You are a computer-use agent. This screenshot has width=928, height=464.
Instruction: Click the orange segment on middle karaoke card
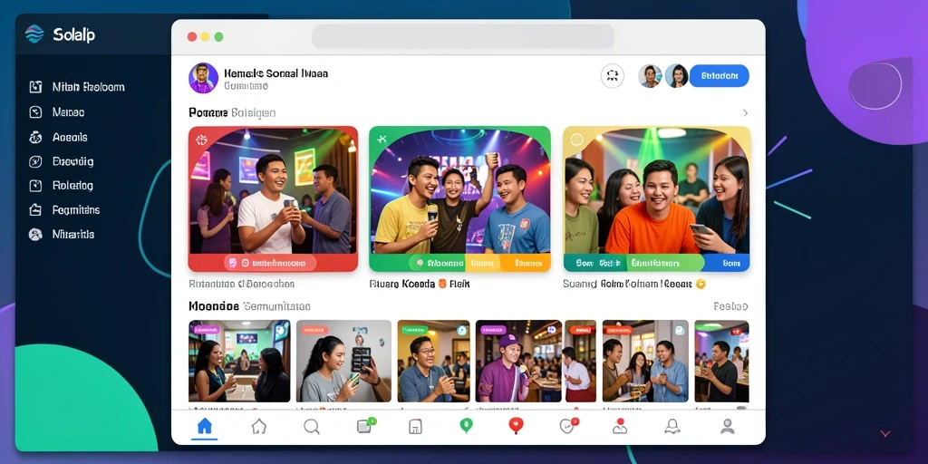[x=526, y=263]
